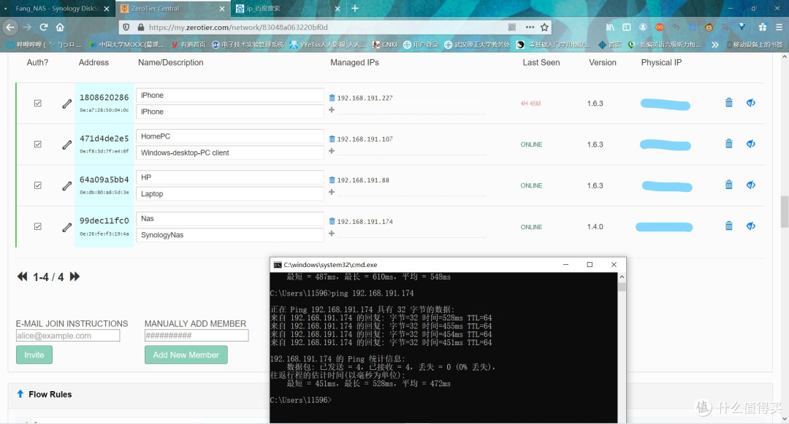
Task: Edit the SynologyNas description field
Action: click(x=230, y=234)
